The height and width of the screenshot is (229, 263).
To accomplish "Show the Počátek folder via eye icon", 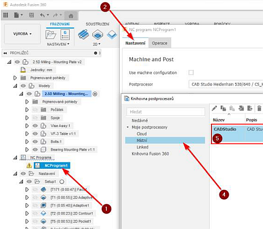I will pyautogui.click(x=35, y=110).
